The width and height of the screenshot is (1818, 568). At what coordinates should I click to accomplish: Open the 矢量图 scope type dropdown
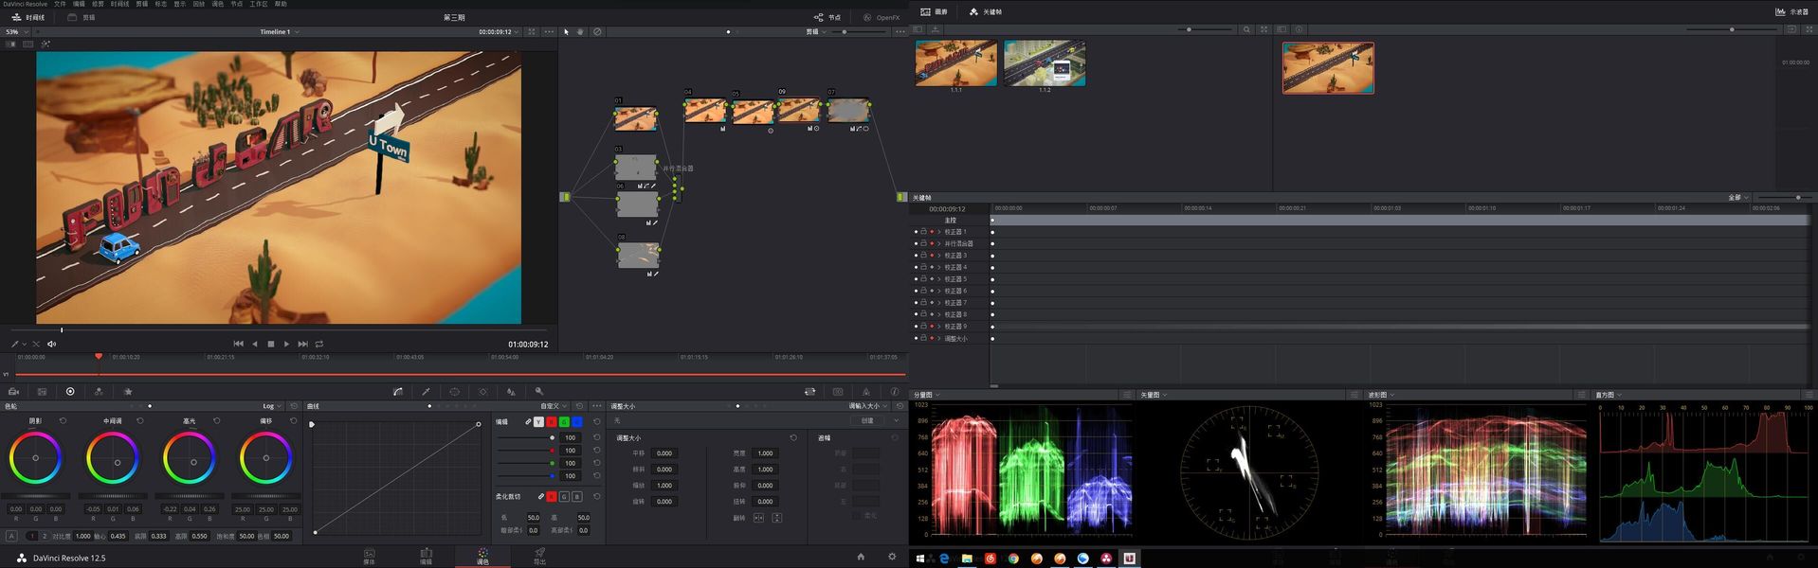(x=1154, y=395)
